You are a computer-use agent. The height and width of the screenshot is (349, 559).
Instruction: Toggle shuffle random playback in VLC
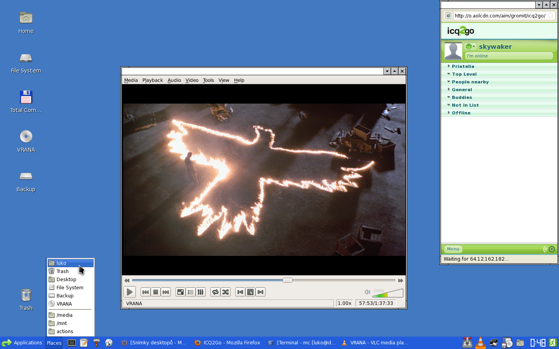click(x=226, y=292)
